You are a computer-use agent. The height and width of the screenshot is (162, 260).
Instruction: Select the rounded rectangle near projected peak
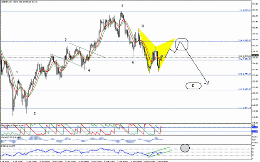(182, 44)
